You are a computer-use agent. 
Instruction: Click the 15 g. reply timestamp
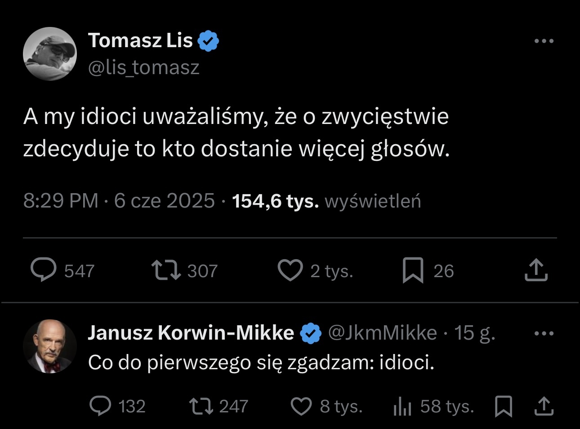(475, 333)
